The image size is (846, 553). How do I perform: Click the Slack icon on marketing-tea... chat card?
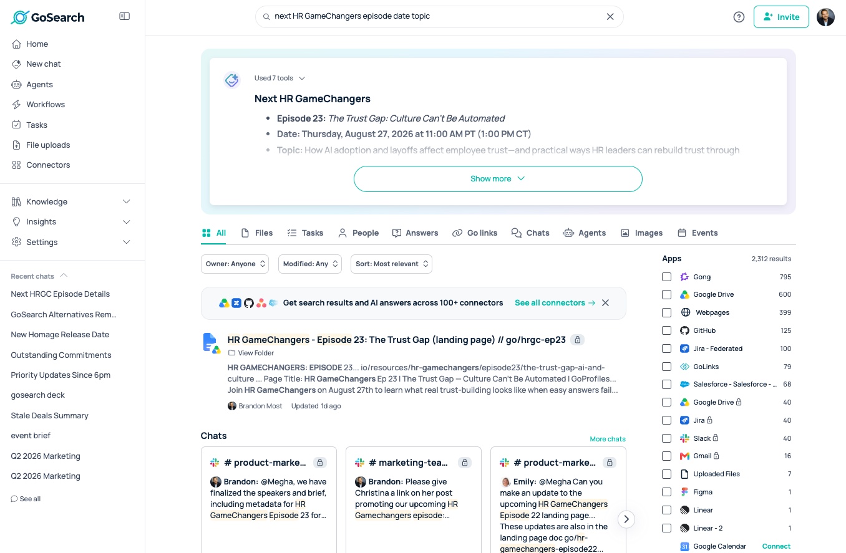(x=360, y=463)
